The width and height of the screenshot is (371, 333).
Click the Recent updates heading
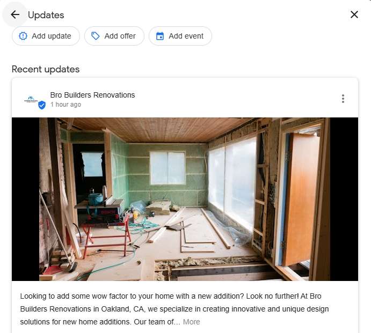click(46, 69)
